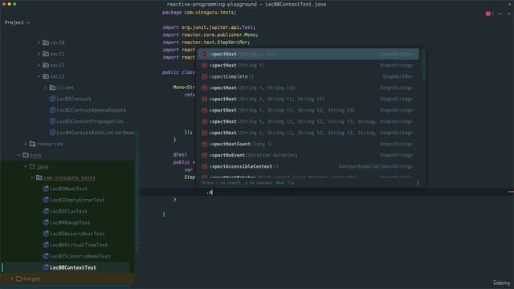The height and width of the screenshot is (289, 514).
Task: Click 'import reactor.core.publisher.Mono;' line
Action: [x=210, y=35]
